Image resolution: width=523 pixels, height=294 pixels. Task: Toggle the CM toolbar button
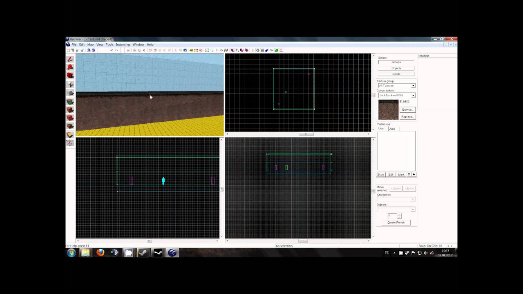click(271, 50)
